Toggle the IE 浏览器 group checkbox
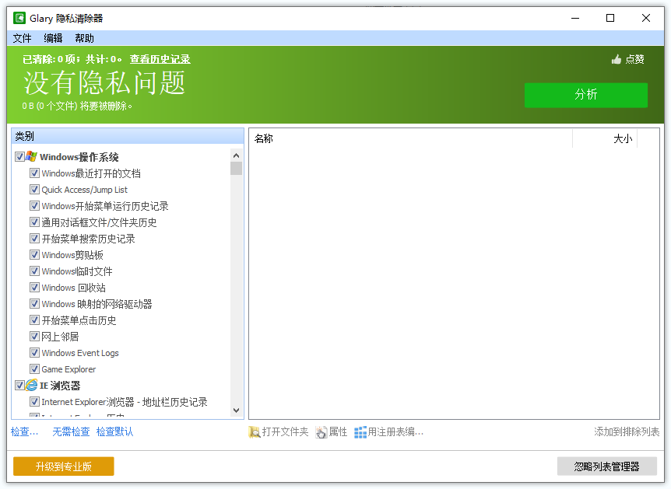The image size is (671, 489). point(19,385)
